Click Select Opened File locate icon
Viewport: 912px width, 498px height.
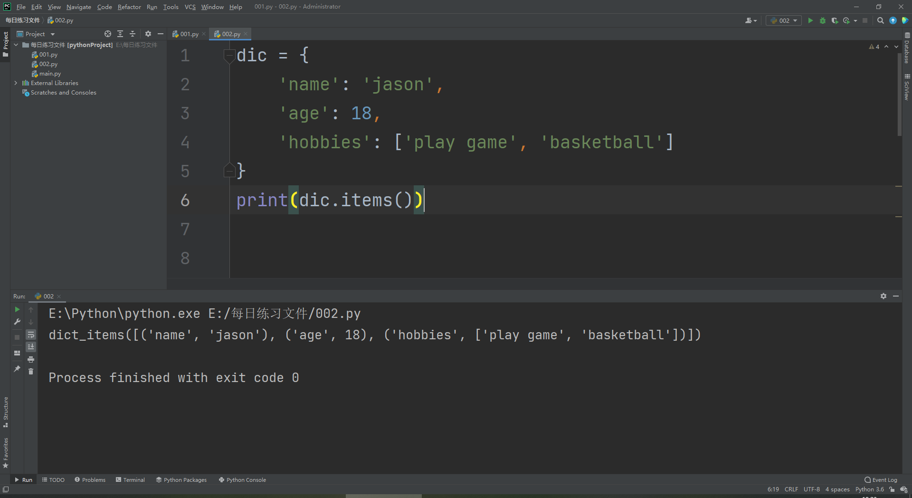[x=108, y=34]
